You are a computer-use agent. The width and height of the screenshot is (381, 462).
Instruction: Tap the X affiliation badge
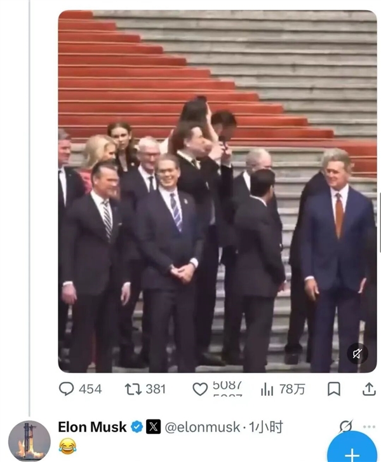click(x=154, y=426)
